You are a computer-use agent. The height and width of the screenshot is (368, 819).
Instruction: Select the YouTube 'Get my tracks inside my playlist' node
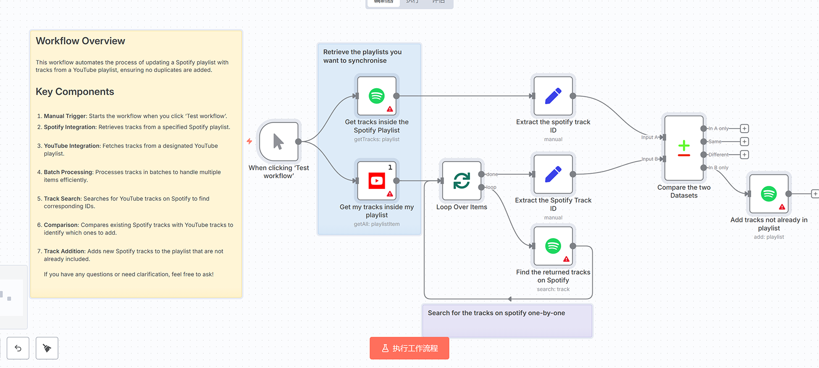(376, 181)
